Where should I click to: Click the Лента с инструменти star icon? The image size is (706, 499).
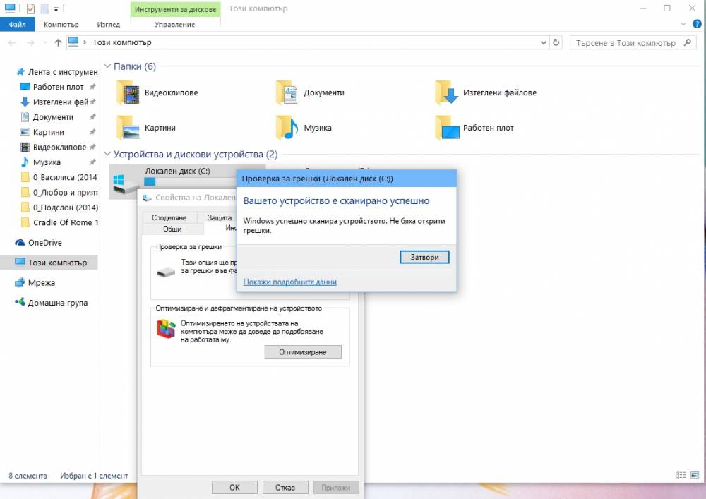coord(20,71)
